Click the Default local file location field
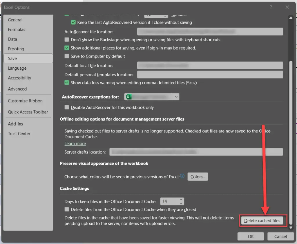Image resolution: width=297 pixels, height=244 pixels. (x=210, y=66)
